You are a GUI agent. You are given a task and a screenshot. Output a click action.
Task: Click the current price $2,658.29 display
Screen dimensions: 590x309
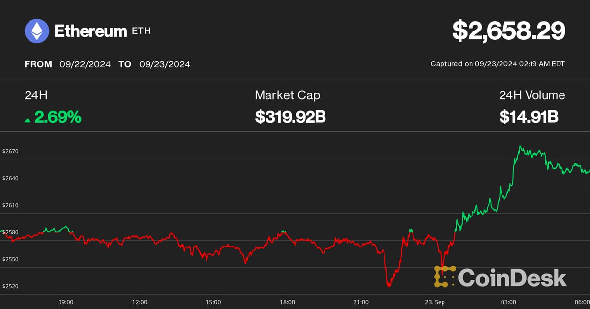point(508,30)
